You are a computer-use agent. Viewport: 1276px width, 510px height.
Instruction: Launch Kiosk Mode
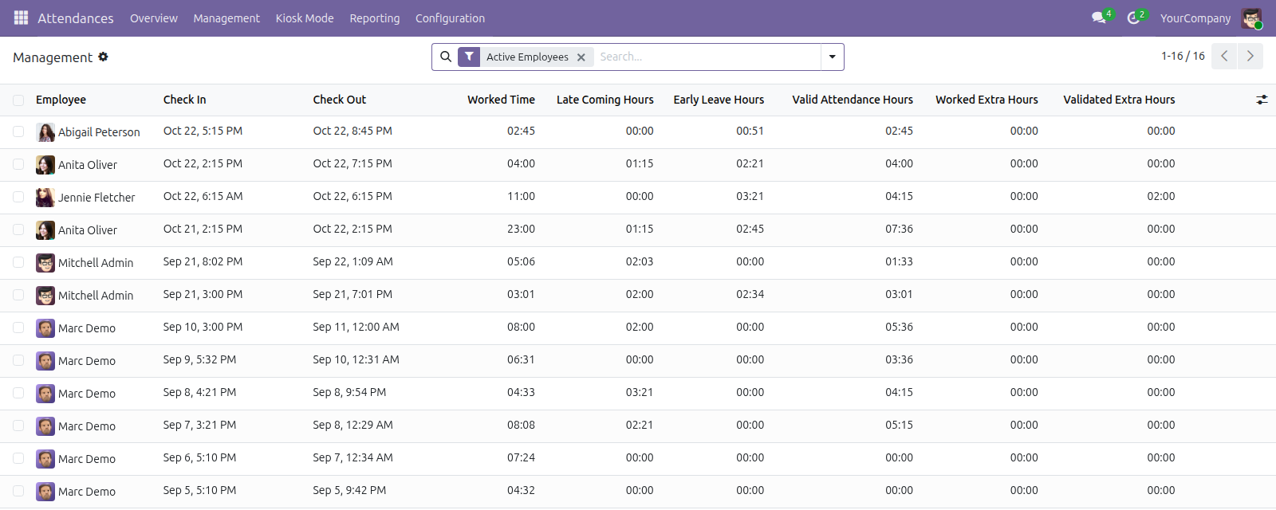pos(305,18)
